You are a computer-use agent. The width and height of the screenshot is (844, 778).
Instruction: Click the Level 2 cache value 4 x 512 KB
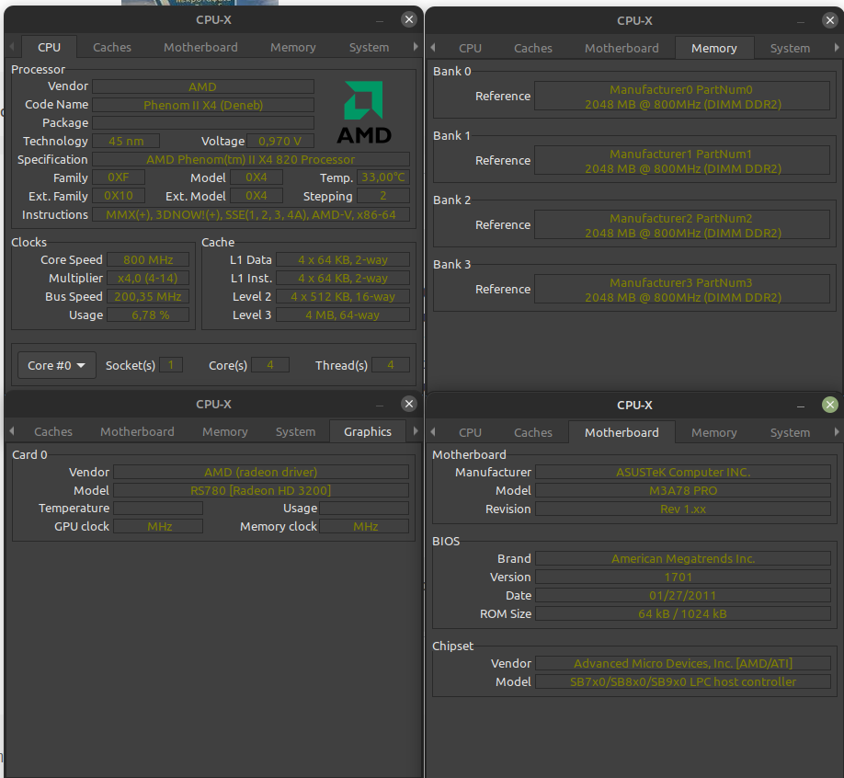click(343, 297)
